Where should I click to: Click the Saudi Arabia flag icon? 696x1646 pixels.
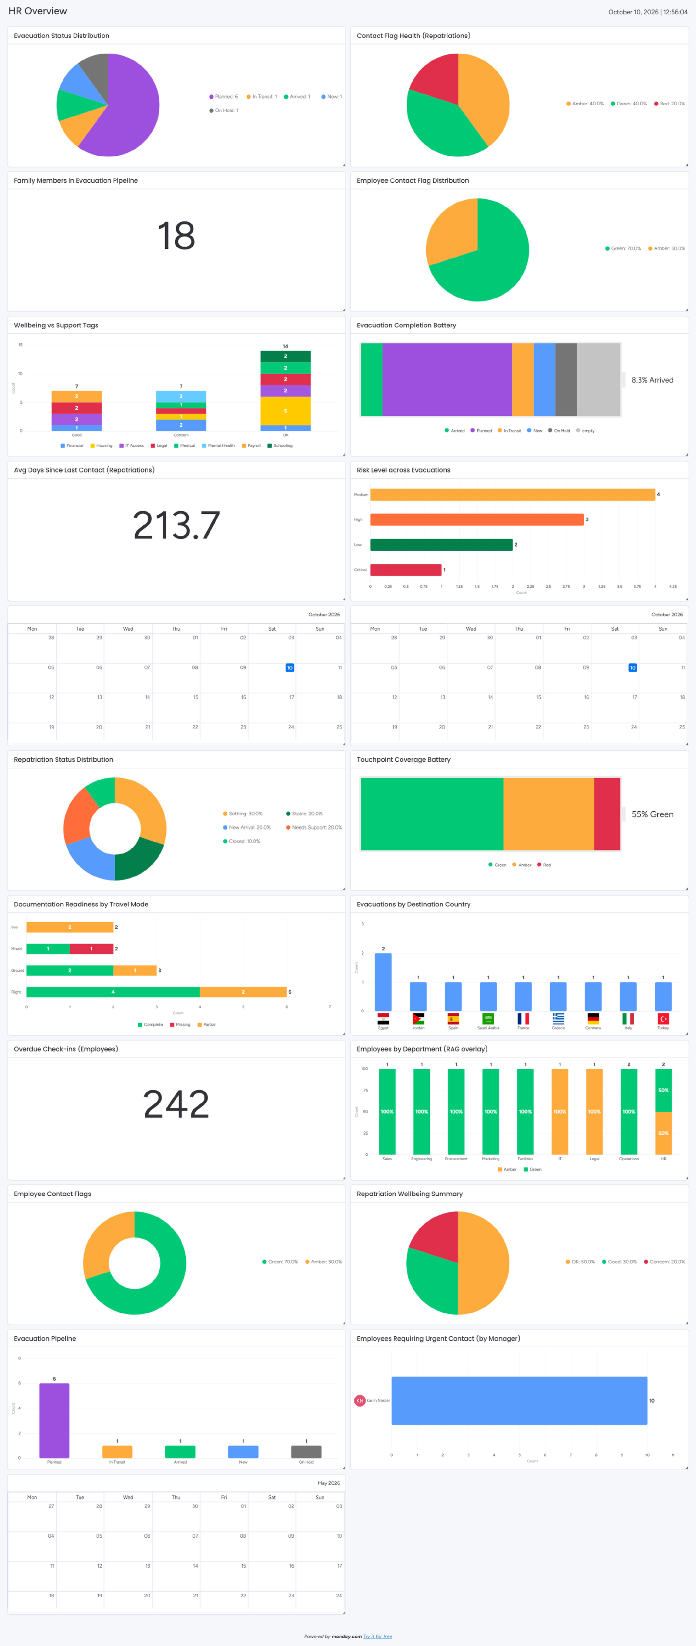(x=488, y=1018)
